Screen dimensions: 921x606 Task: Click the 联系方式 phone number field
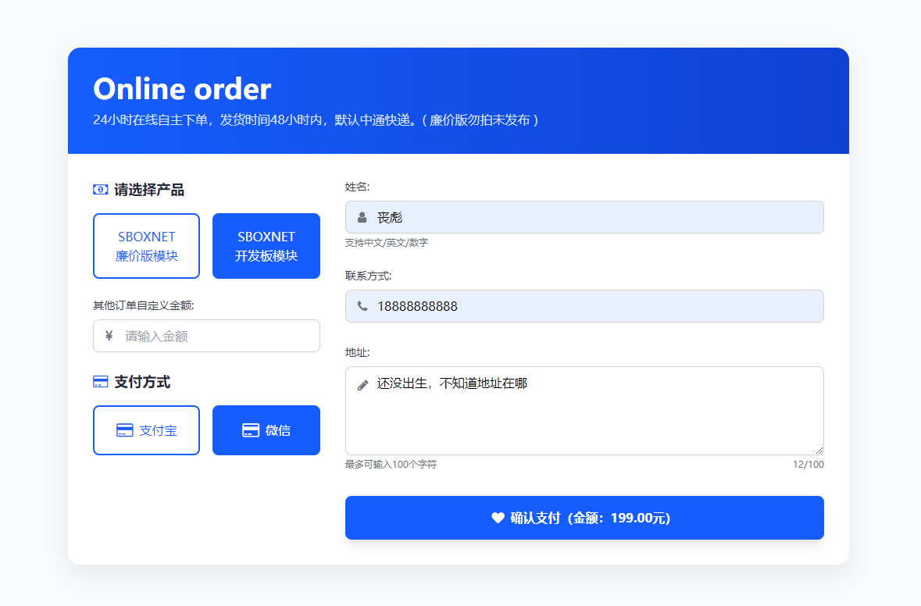click(584, 306)
